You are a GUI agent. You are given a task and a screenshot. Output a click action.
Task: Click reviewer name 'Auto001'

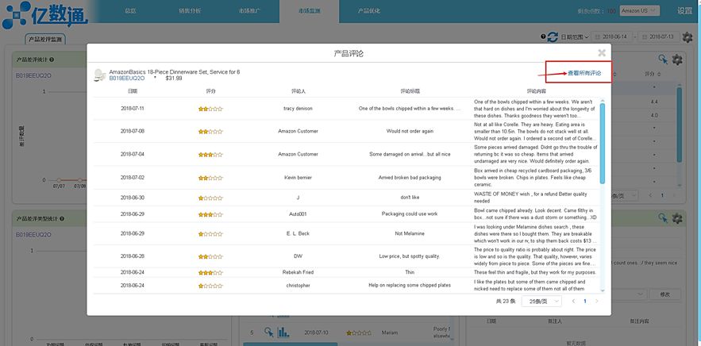tap(298, 214)
